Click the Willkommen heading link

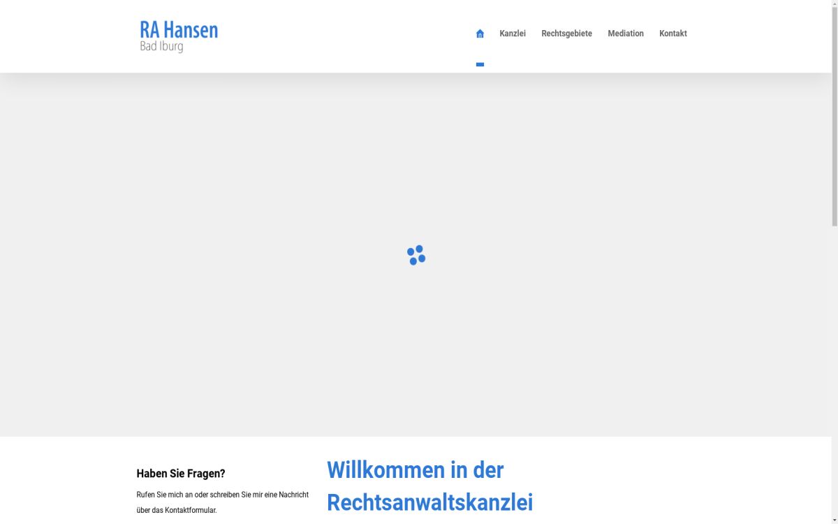click(415, 470)
